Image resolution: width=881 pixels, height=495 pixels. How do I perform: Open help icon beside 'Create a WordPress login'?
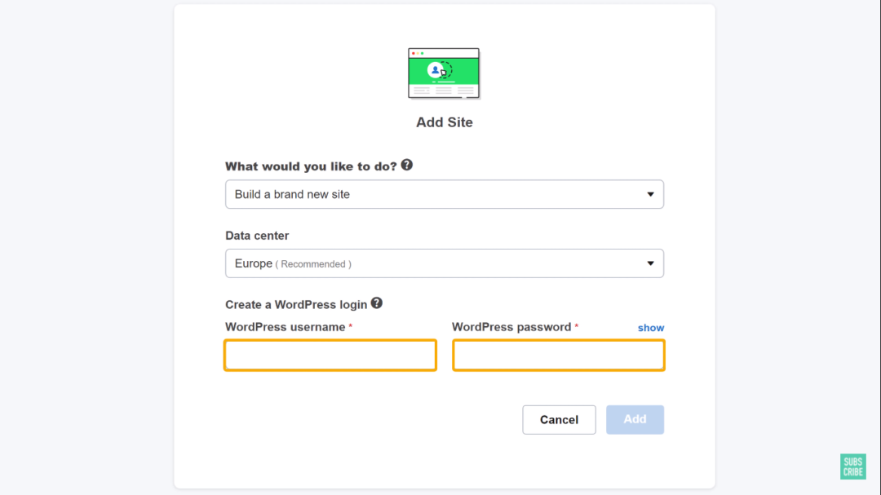pos(376,303)
